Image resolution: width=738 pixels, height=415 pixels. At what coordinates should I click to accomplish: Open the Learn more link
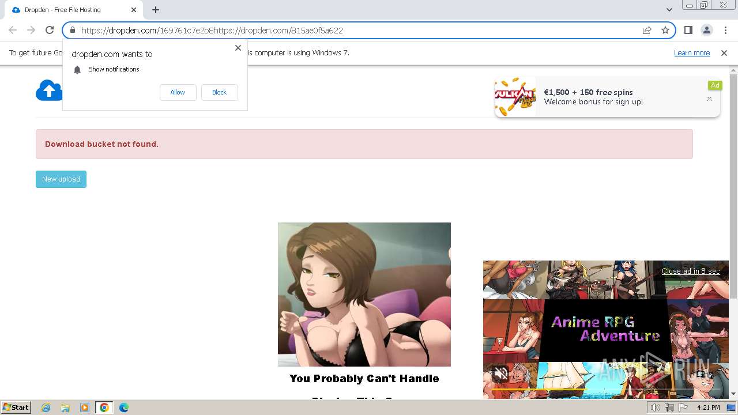tap(692, 53)
